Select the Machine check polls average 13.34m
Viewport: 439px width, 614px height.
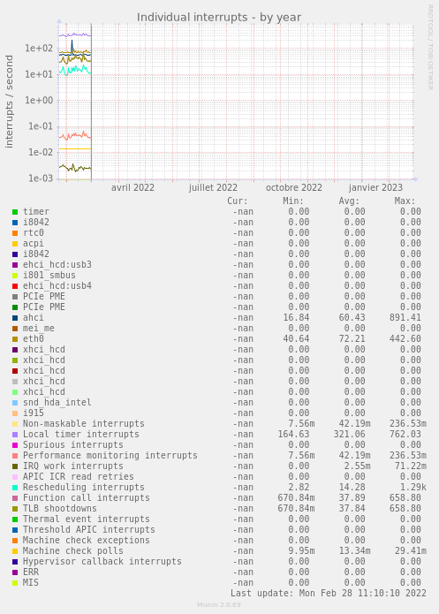pos(355,550)
